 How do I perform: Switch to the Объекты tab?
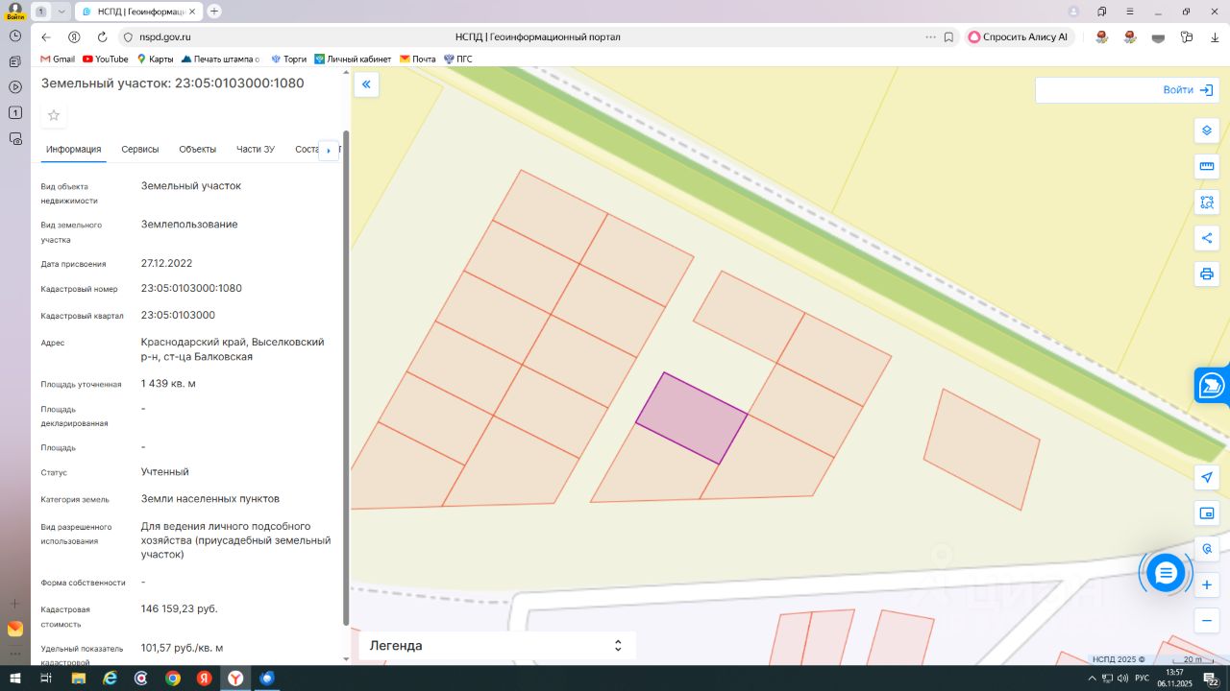(198, 150)
